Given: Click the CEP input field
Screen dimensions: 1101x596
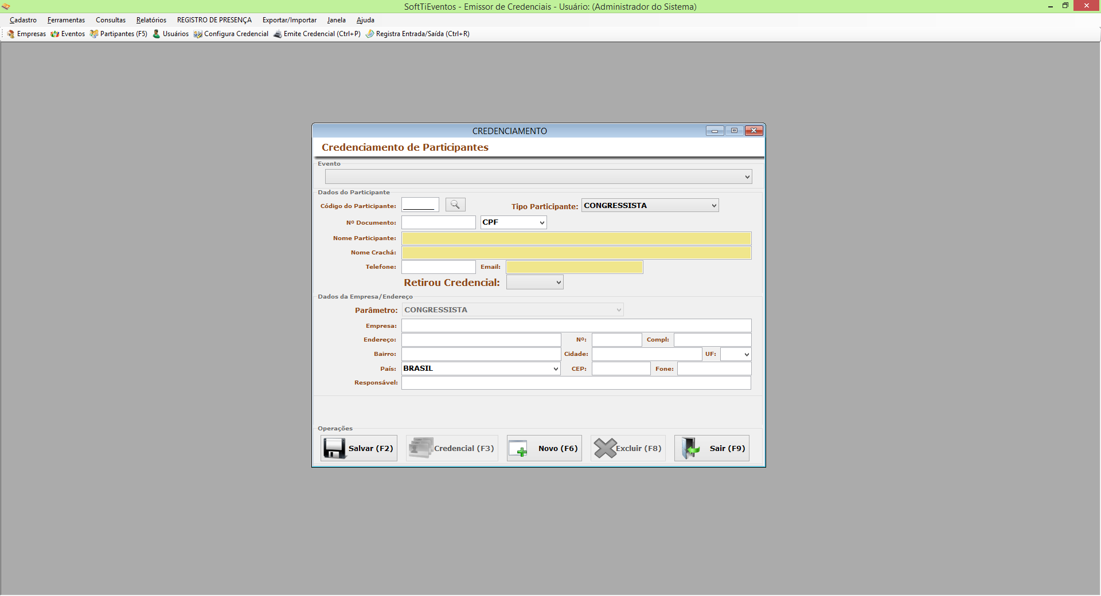Looking at the screenshot, I should (x=621, y=368).
